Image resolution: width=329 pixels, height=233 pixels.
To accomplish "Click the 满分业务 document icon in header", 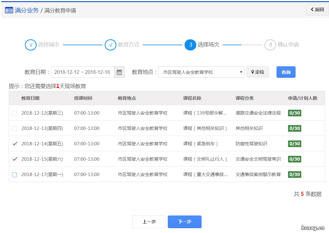I will (x=9, y=10).
